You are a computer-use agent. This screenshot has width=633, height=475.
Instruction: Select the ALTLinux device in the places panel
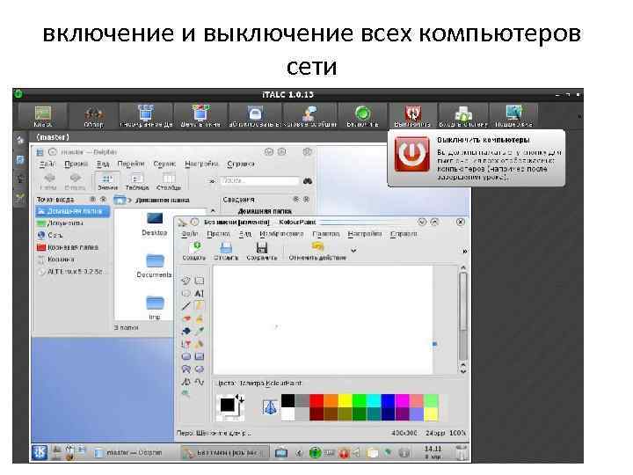coord(72,272)
